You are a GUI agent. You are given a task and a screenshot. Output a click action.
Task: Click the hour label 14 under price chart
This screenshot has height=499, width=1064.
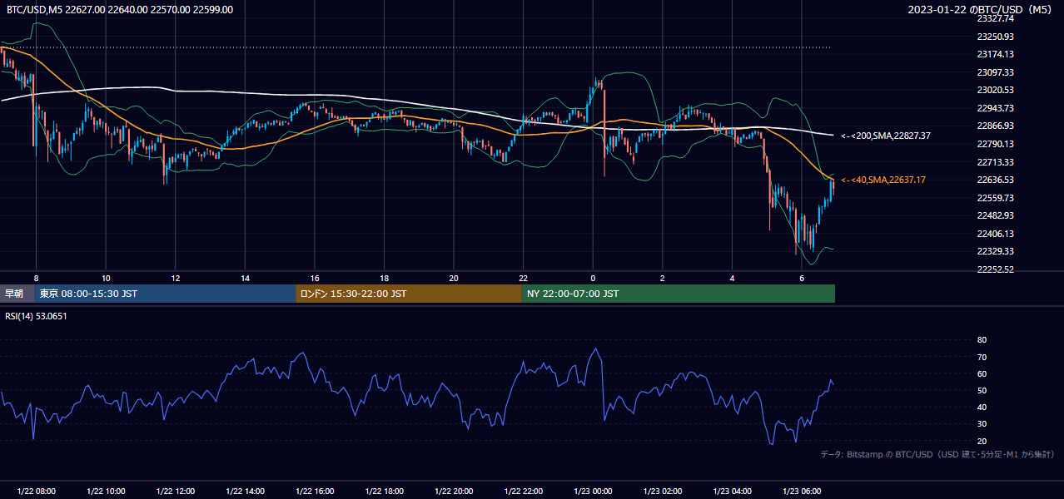pyautogui.click(x=246, y=278)
